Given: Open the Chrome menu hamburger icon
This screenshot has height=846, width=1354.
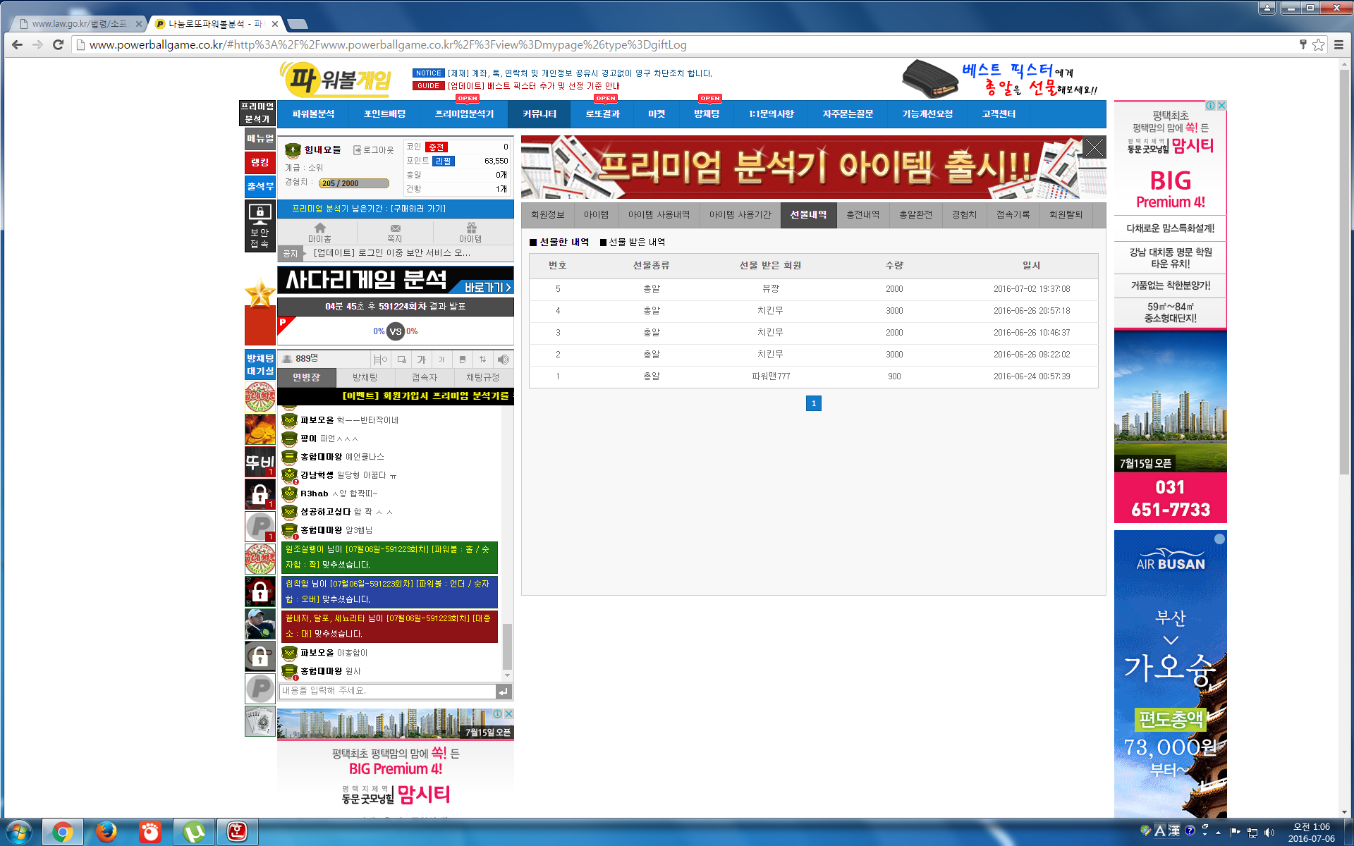Looking at the screenshot, I should (1338, 44).
